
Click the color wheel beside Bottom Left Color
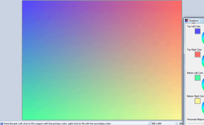tap(203, 85)
